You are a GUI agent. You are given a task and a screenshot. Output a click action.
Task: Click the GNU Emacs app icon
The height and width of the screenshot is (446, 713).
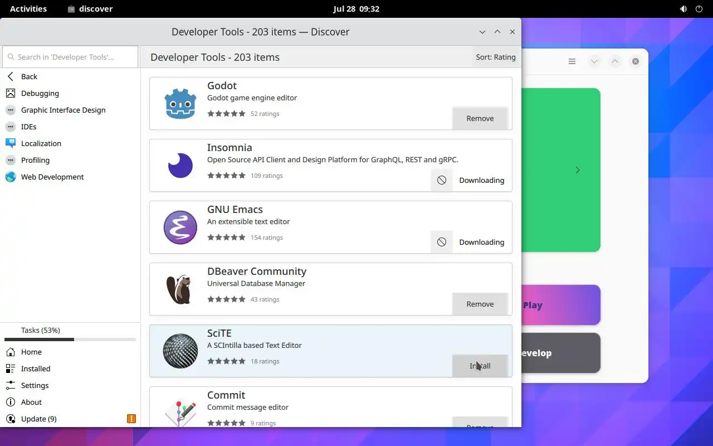coord(180,227)
